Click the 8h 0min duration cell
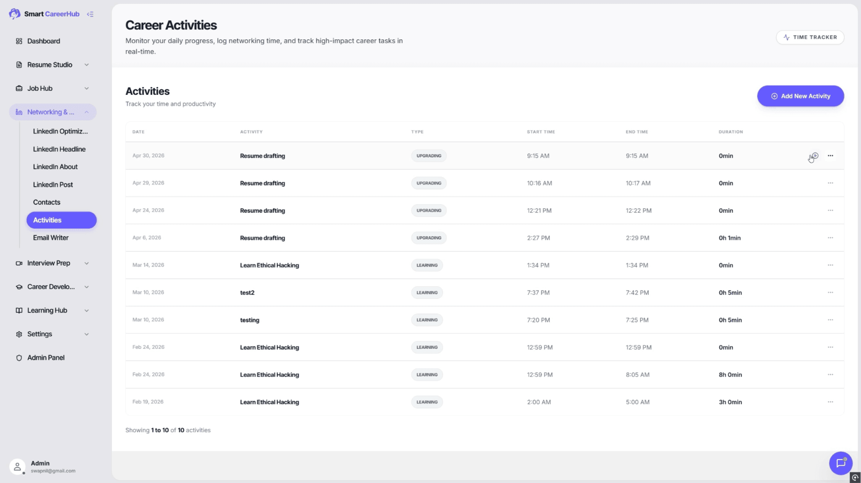Viewport: 861px width, 483px height. (x=730, y=375)
